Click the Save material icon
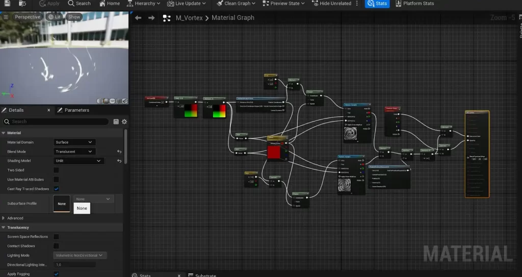This screenshot has width=522, height=277. [x=8, y=4]
